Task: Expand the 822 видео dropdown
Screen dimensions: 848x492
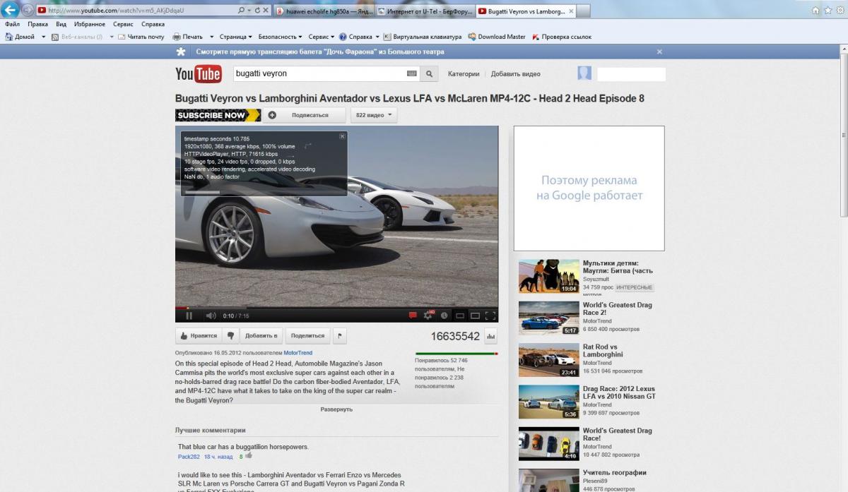Action: 375,115
